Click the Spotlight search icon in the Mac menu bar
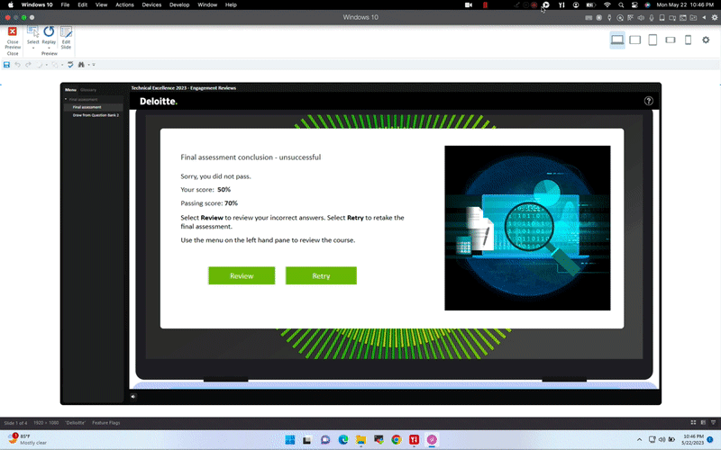Viewport: 721px width, 450px height. (621, 4)
